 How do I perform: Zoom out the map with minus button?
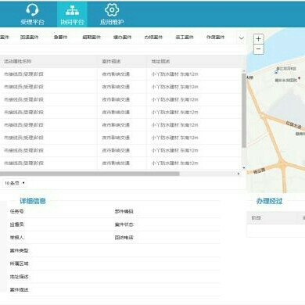(x=258, y=48)
